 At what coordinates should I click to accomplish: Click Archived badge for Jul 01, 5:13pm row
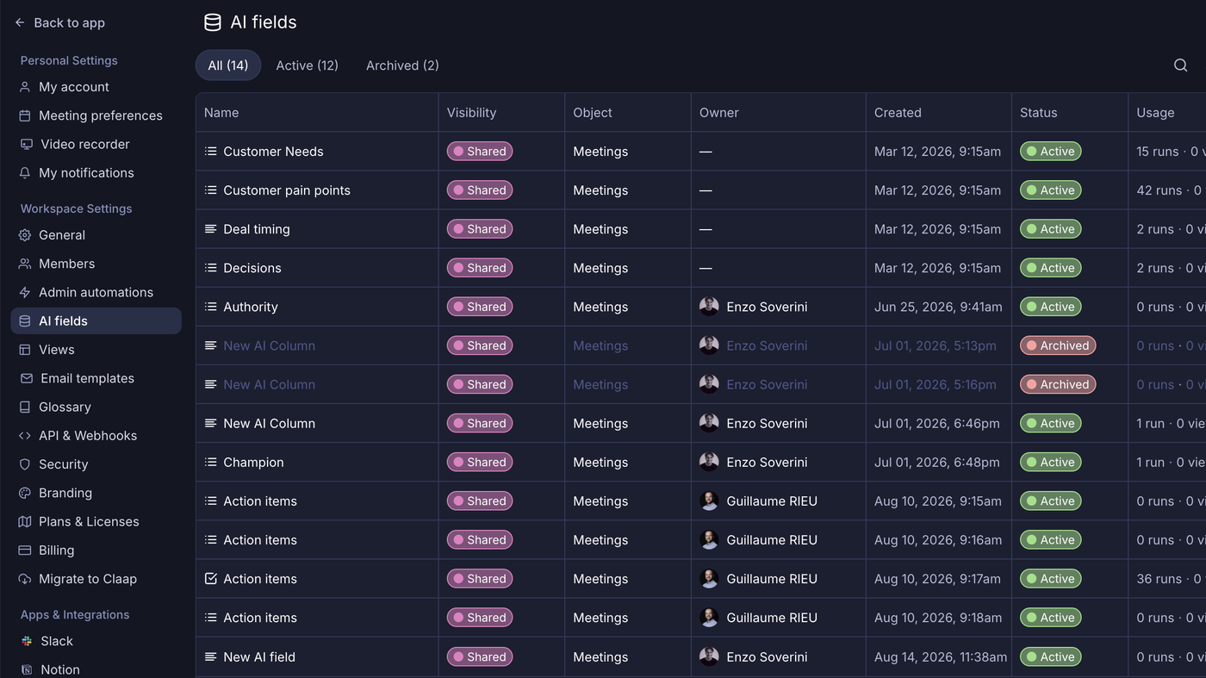(x=1058, y=345)
